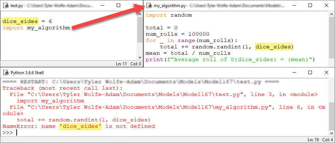The image size is (335, 143).
Task: Click the 'for _ in range(num_rolls):' line
Action: click(192, 41)
